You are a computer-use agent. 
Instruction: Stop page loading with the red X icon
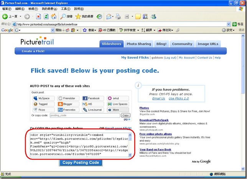pos(38,16)
